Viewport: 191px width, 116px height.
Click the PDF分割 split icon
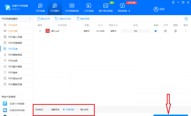[5, 31]
